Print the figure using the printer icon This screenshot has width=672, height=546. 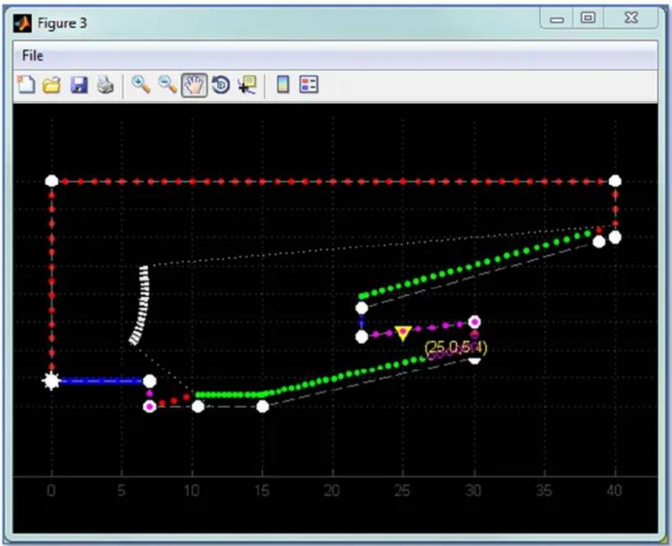[x=106, y=85]
